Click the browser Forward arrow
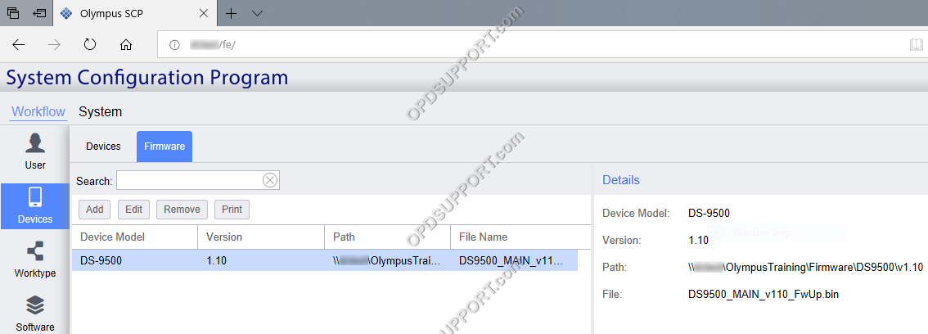The width and height of the screenshot is (928, 334). tap(55, 45)
